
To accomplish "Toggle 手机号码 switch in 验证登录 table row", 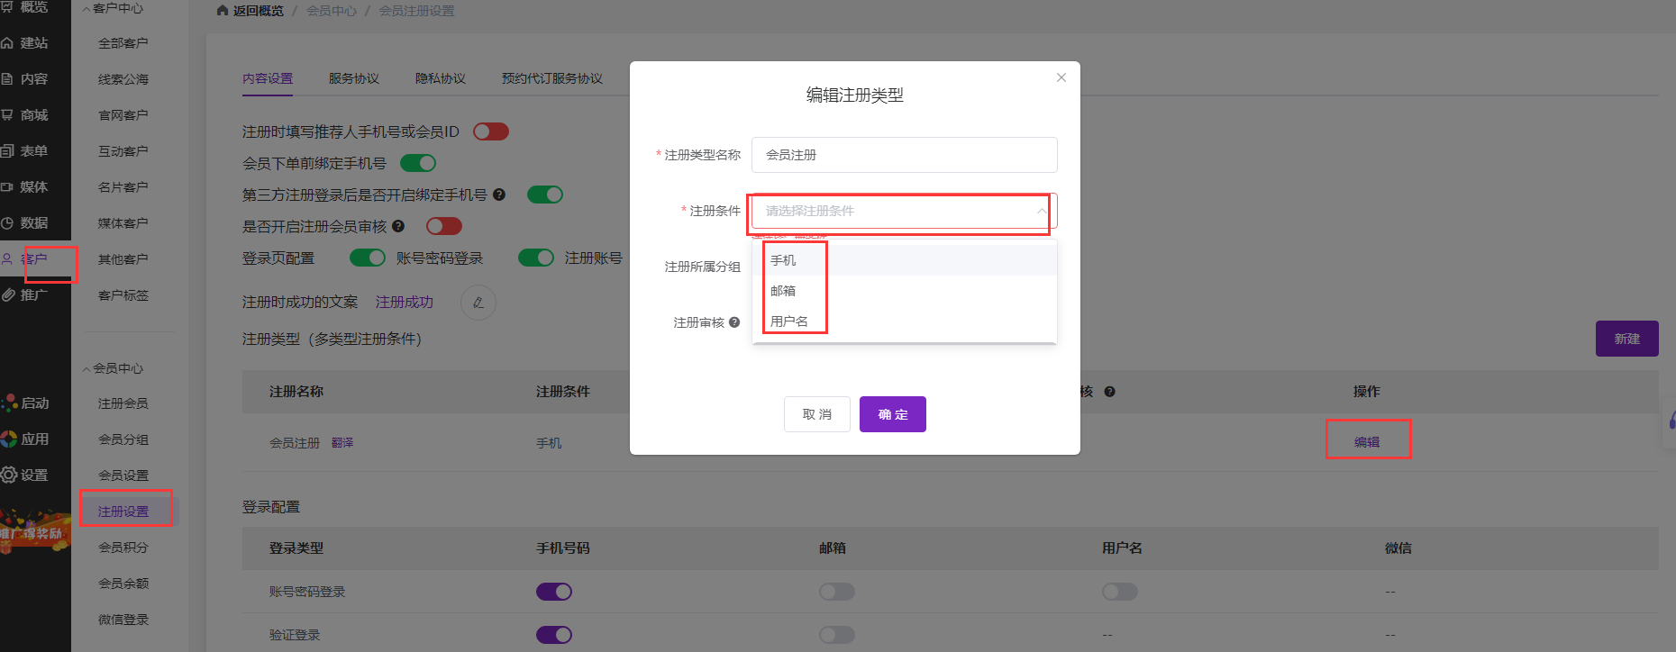I will click(554, 635).
